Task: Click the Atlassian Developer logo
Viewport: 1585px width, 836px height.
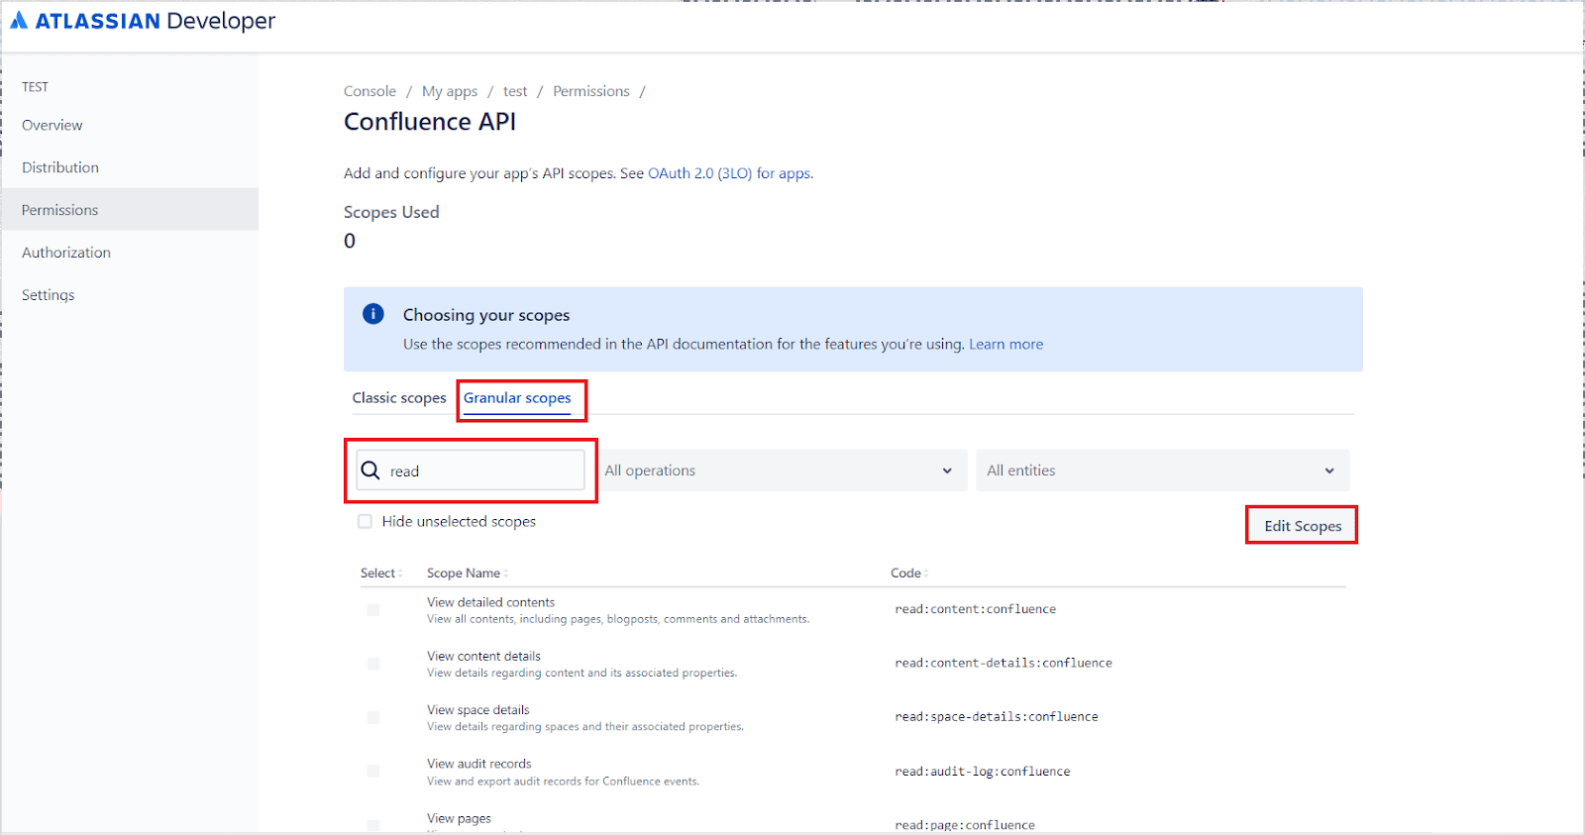Action: pos(143,21)
